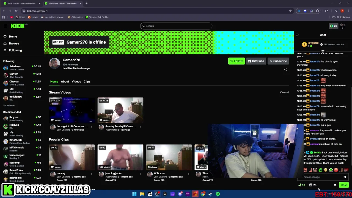
Task: Click the Search input field
Action: pyautogui.click(x=176, y=26)
